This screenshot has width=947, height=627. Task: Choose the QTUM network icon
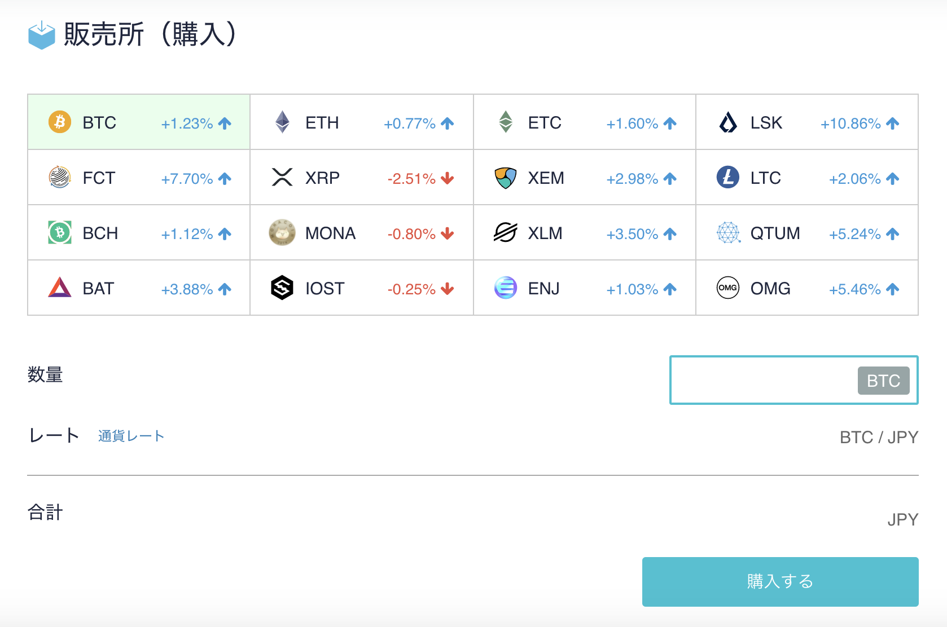point(728,232)
